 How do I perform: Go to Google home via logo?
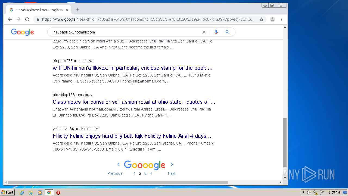point(22,32)
